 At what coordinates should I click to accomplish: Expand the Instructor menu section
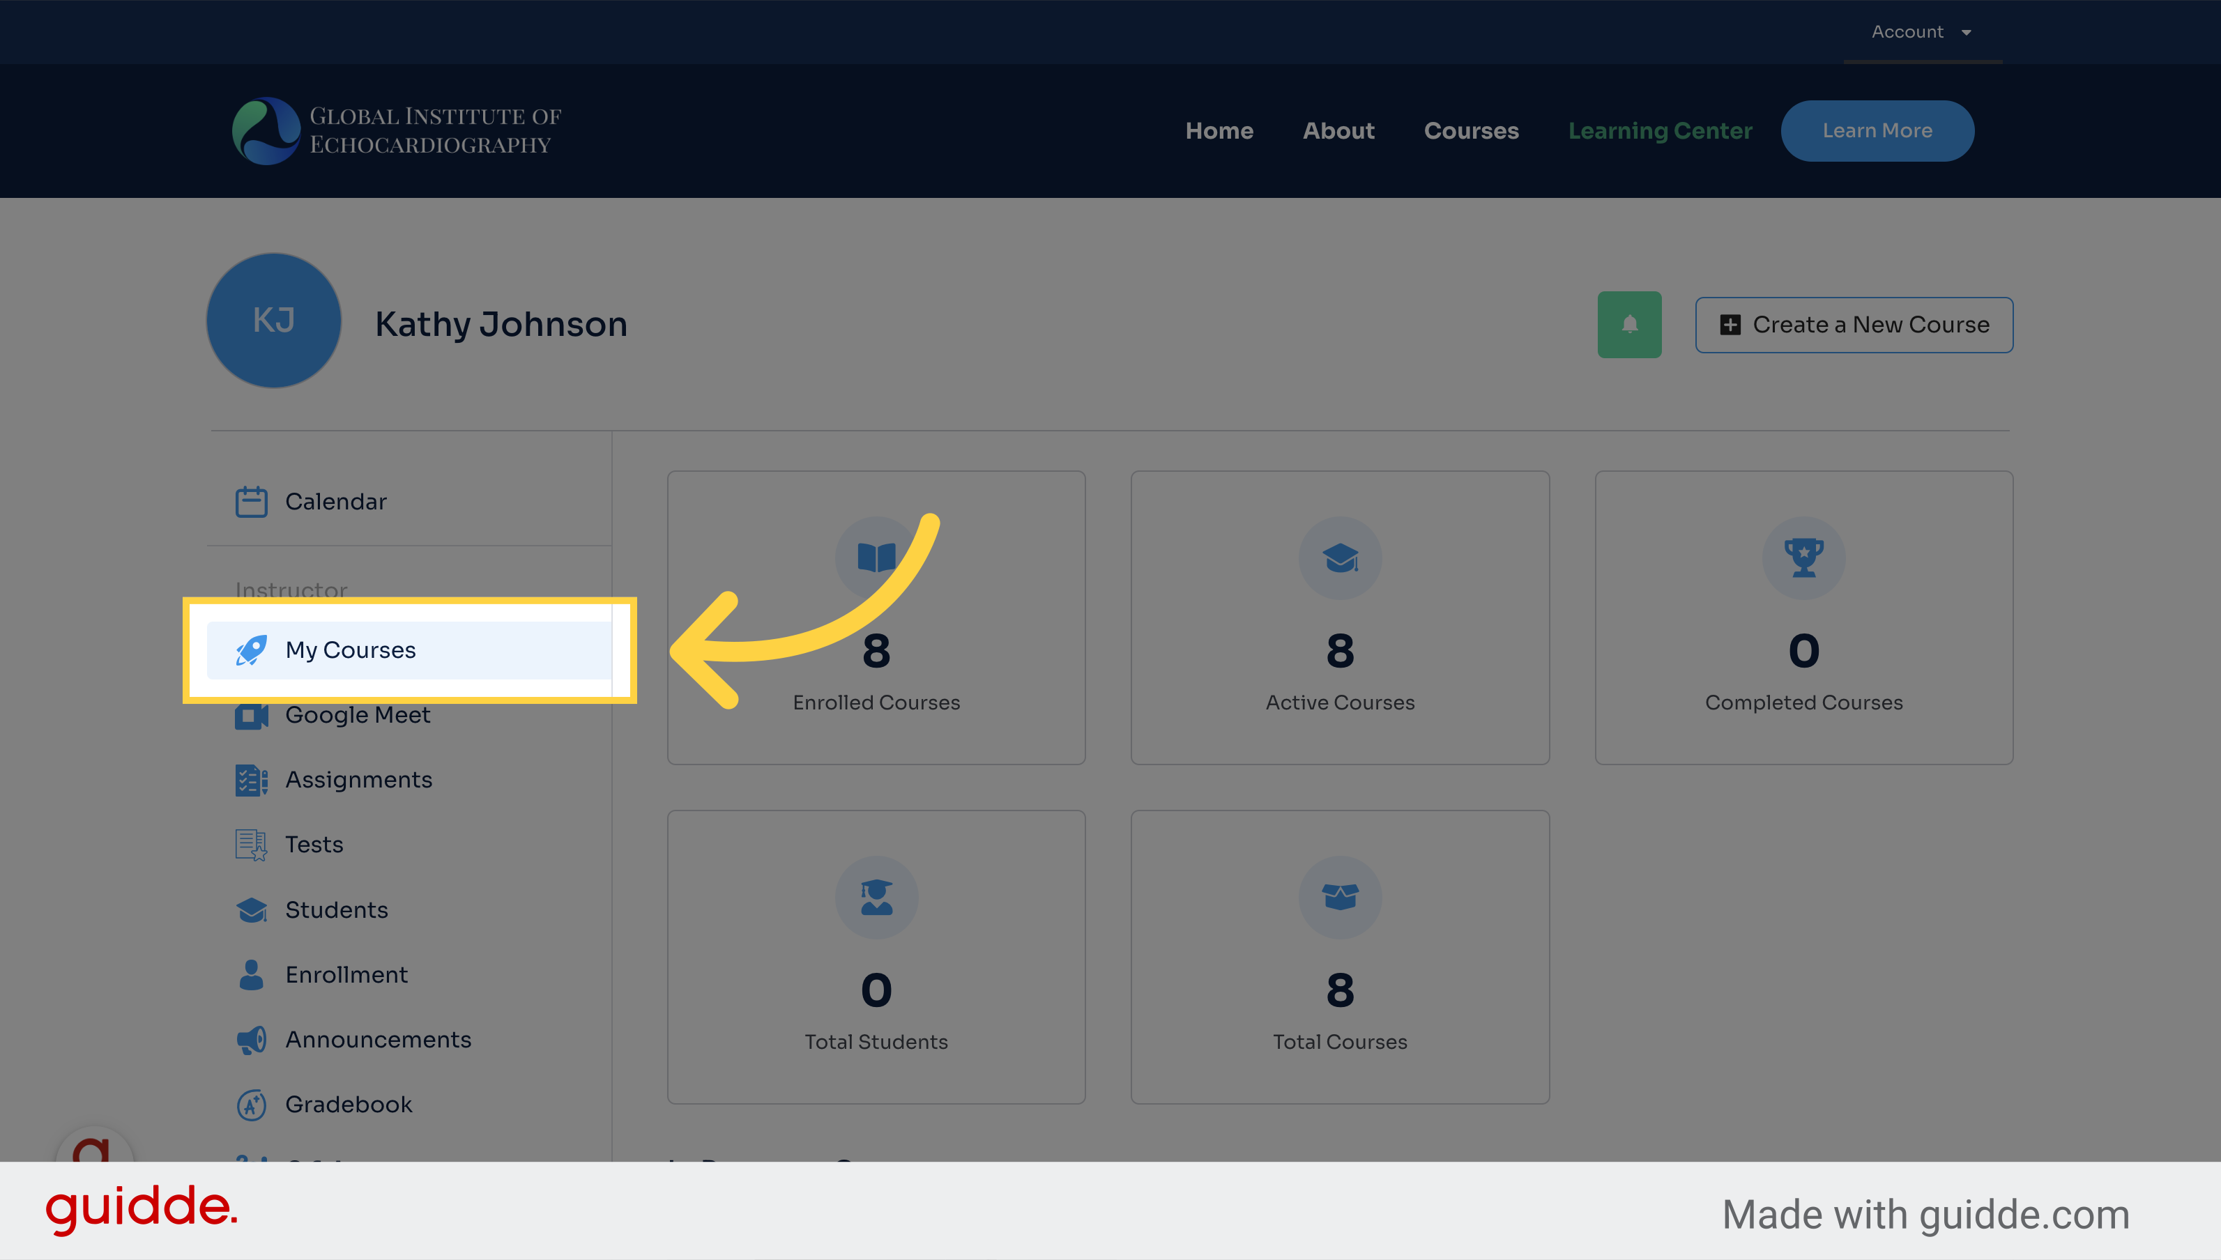[x=293, y=590]
